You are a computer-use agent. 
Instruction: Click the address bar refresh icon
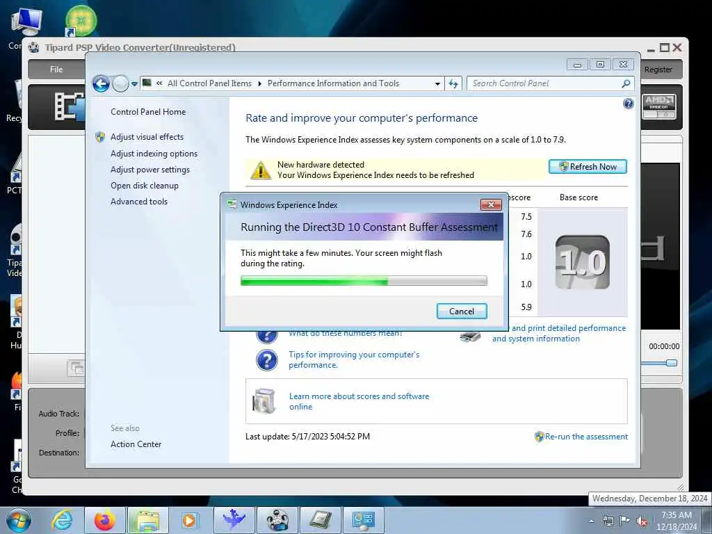click(453, 83)
